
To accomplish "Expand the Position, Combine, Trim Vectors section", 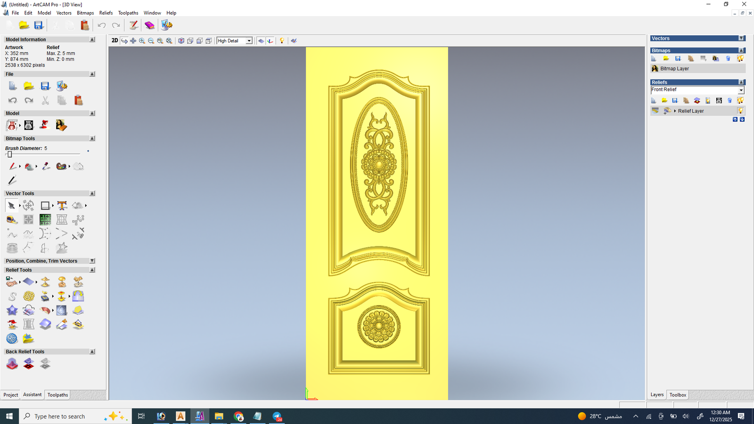I will tap(92, 261).
